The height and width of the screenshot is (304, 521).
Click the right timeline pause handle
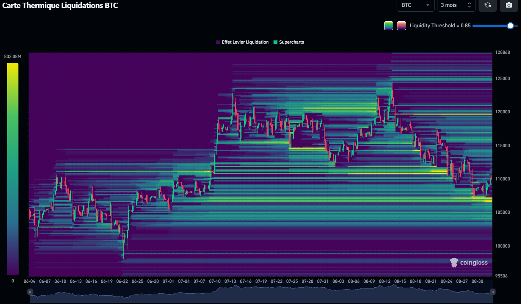tap(493, 292)
